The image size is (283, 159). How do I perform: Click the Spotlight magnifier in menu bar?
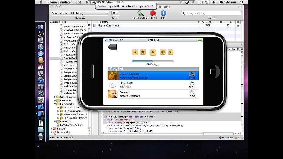click(x=242, y=2)
